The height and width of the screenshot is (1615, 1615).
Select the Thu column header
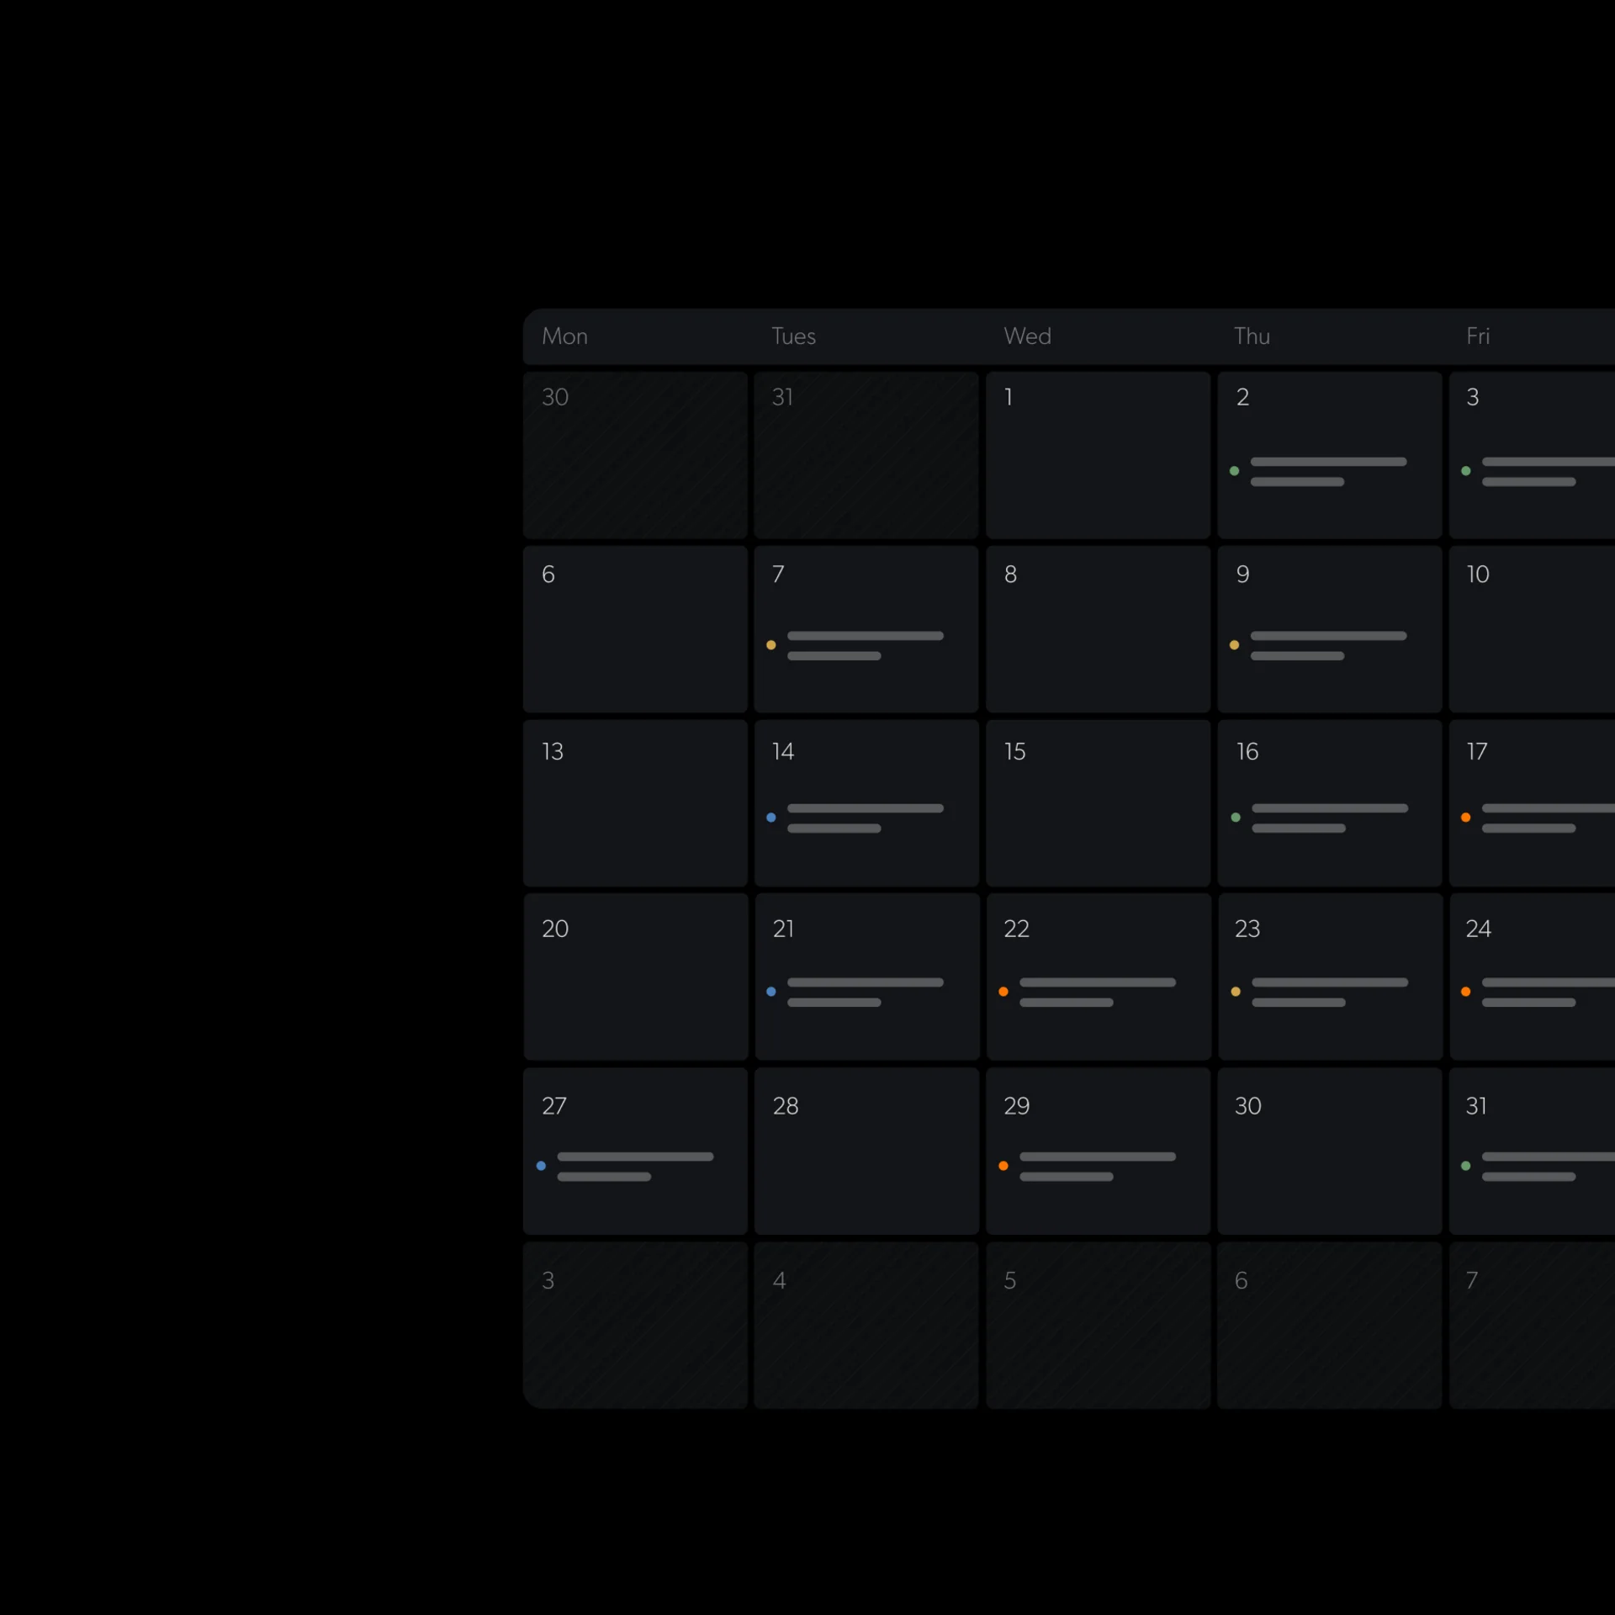(1252, 336)
